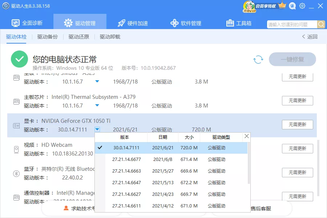Click Intel(R) Thermal Subsystem - A379 text
The width and height of the screenshot is (327, 218).
(x=93, y=97)
